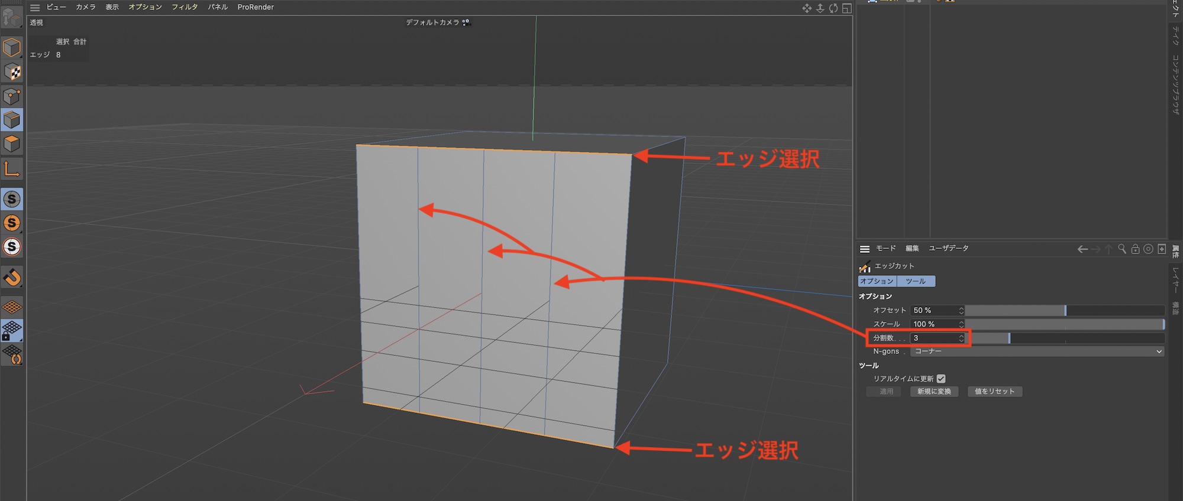Click the 分割数 input field
The width and height of the screenshot is (1183, 501).
pos(933,338)
